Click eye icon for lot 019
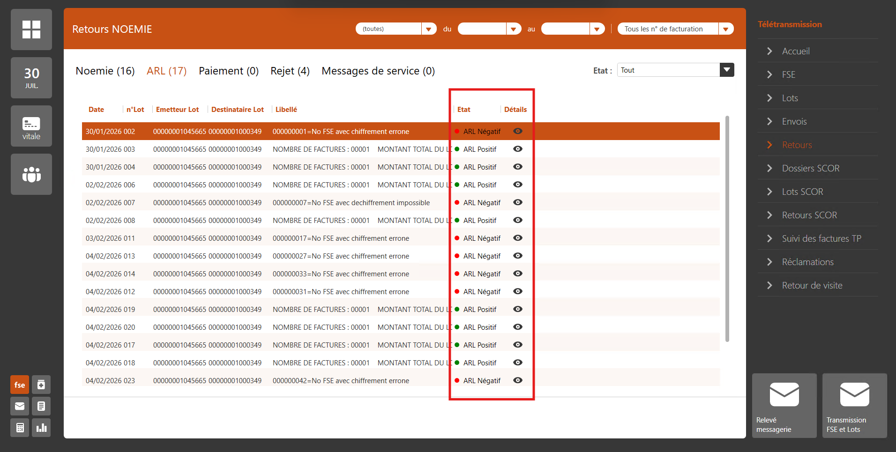This screenshot has height=452, width=896. (518, 309)
